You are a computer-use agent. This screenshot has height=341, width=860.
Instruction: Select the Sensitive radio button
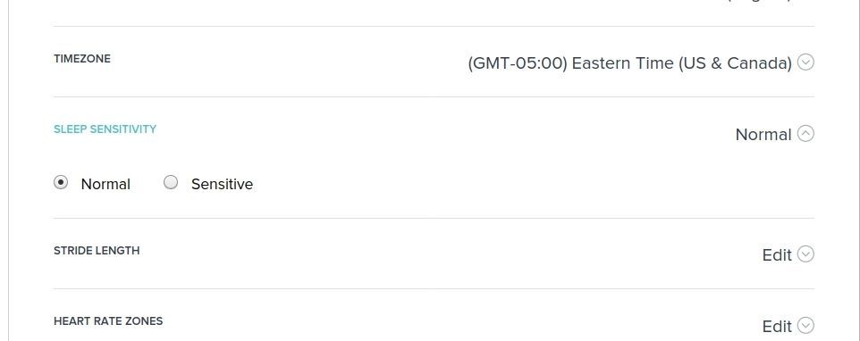(x=171, y=182)
